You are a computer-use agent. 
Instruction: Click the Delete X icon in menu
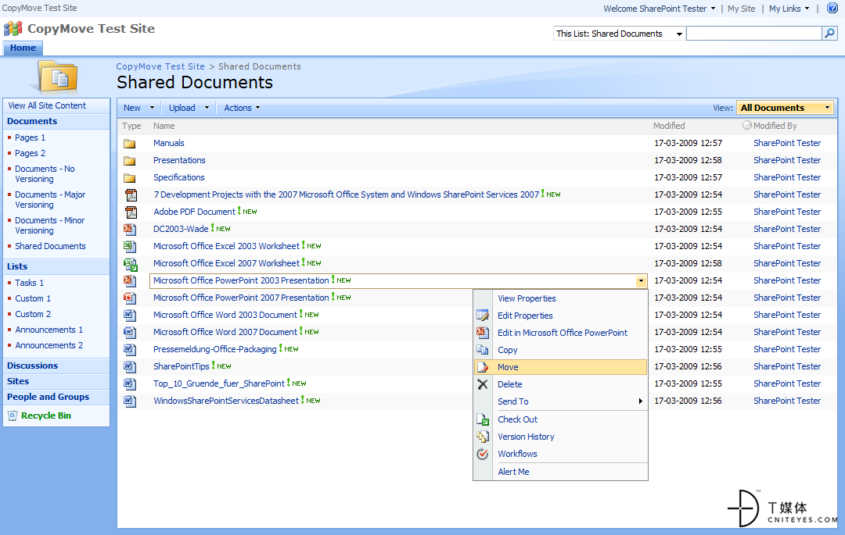click(482, 384)
